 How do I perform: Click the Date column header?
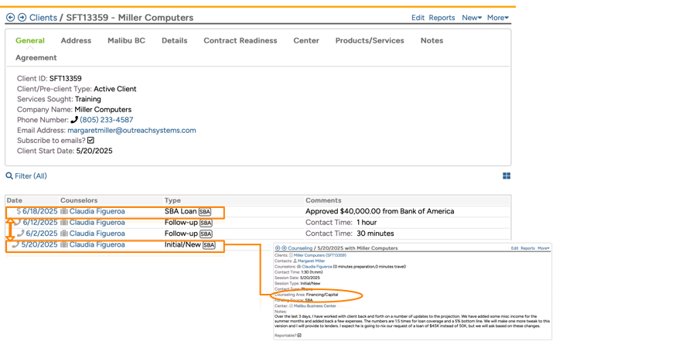[15, 200]
